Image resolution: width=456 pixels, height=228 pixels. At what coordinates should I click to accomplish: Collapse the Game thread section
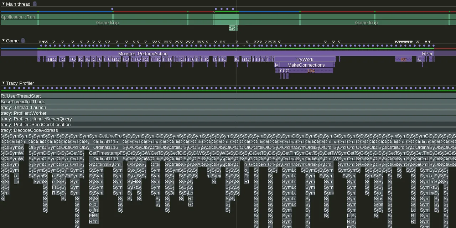(3, 41)
